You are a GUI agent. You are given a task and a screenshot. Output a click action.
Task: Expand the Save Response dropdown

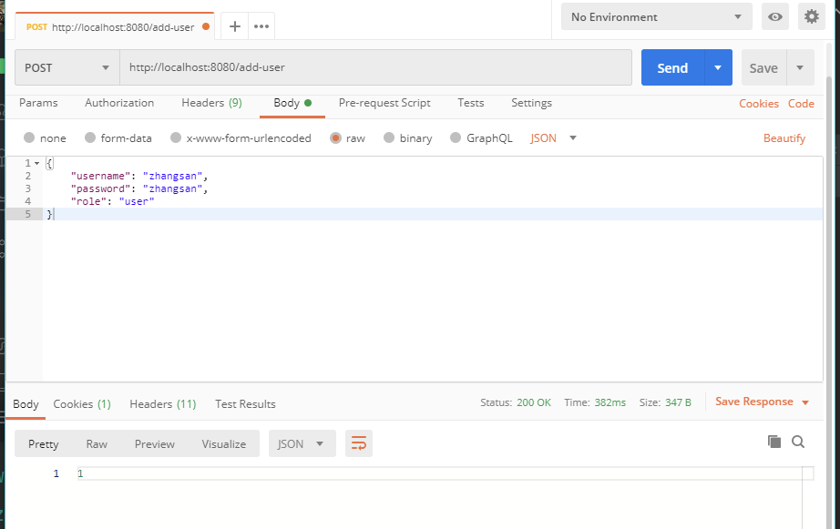point(762,402)
